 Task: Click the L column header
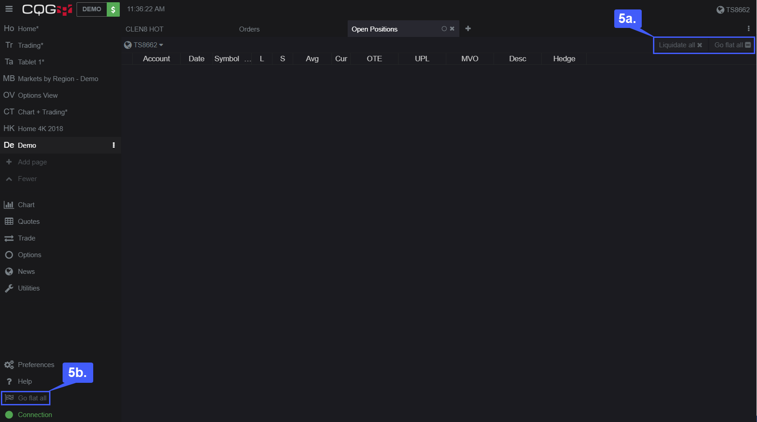pos(262,59)
